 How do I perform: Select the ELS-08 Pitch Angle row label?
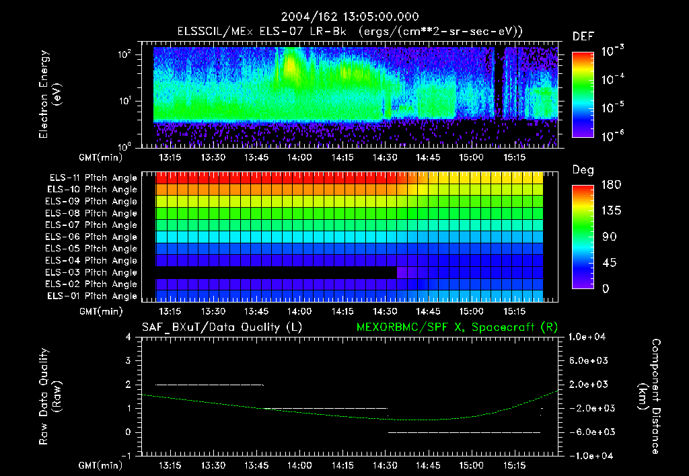(x=92, y=213)
